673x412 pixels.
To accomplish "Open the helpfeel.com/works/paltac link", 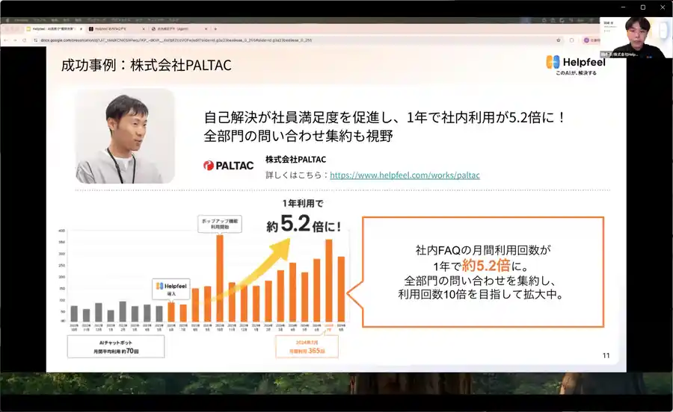I will (405, 175).
